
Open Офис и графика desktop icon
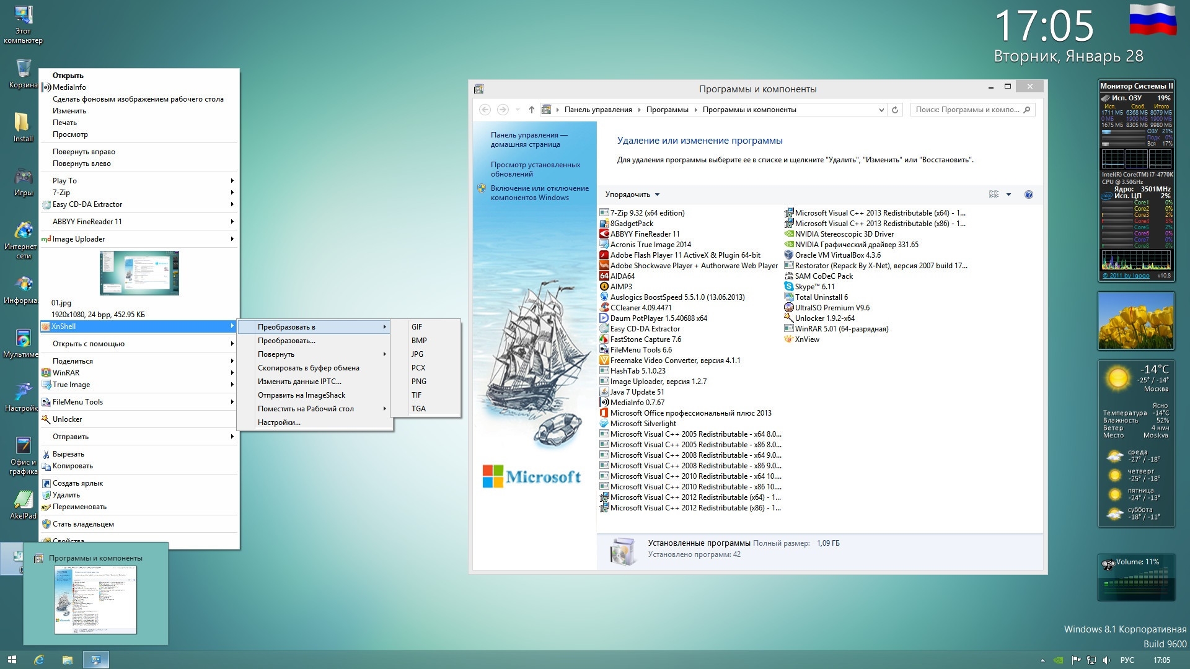coord(23,455)
